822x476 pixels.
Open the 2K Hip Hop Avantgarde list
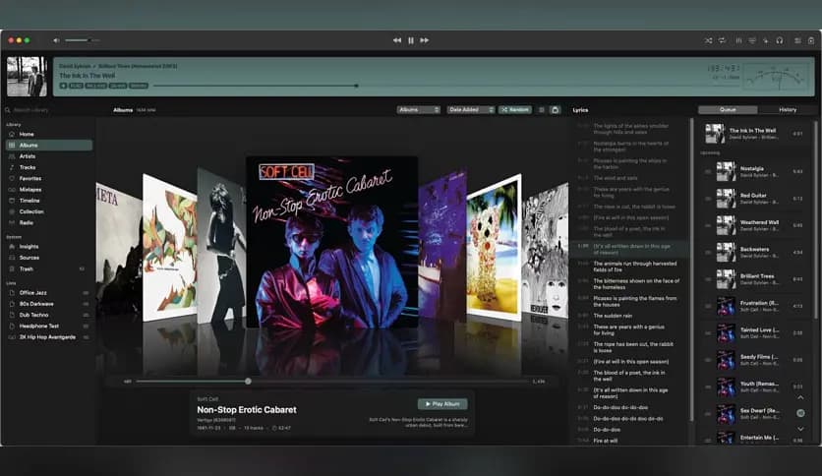click(x=49, y=337)
